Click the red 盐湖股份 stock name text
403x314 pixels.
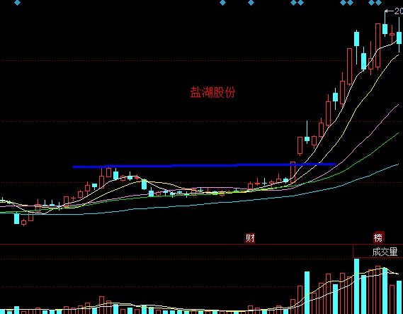[x=212, y=92]
